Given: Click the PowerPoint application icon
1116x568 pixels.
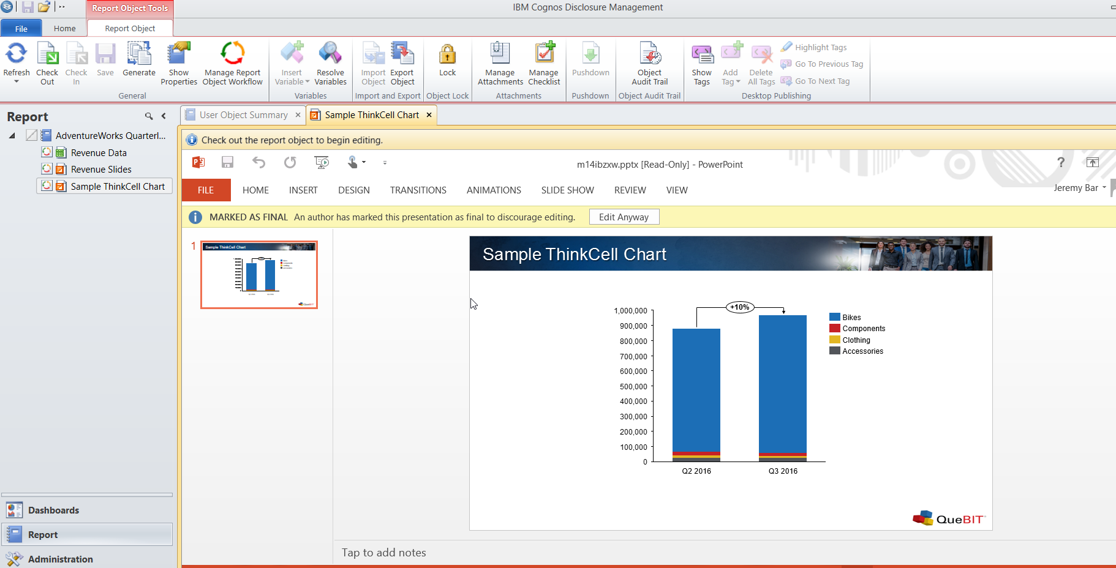Looking at the screenshot, I should (x=198, y=162).
